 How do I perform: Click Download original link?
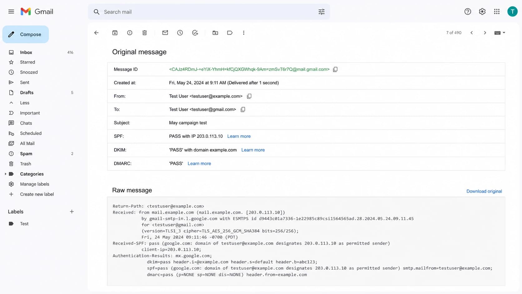tap(484, 191)
